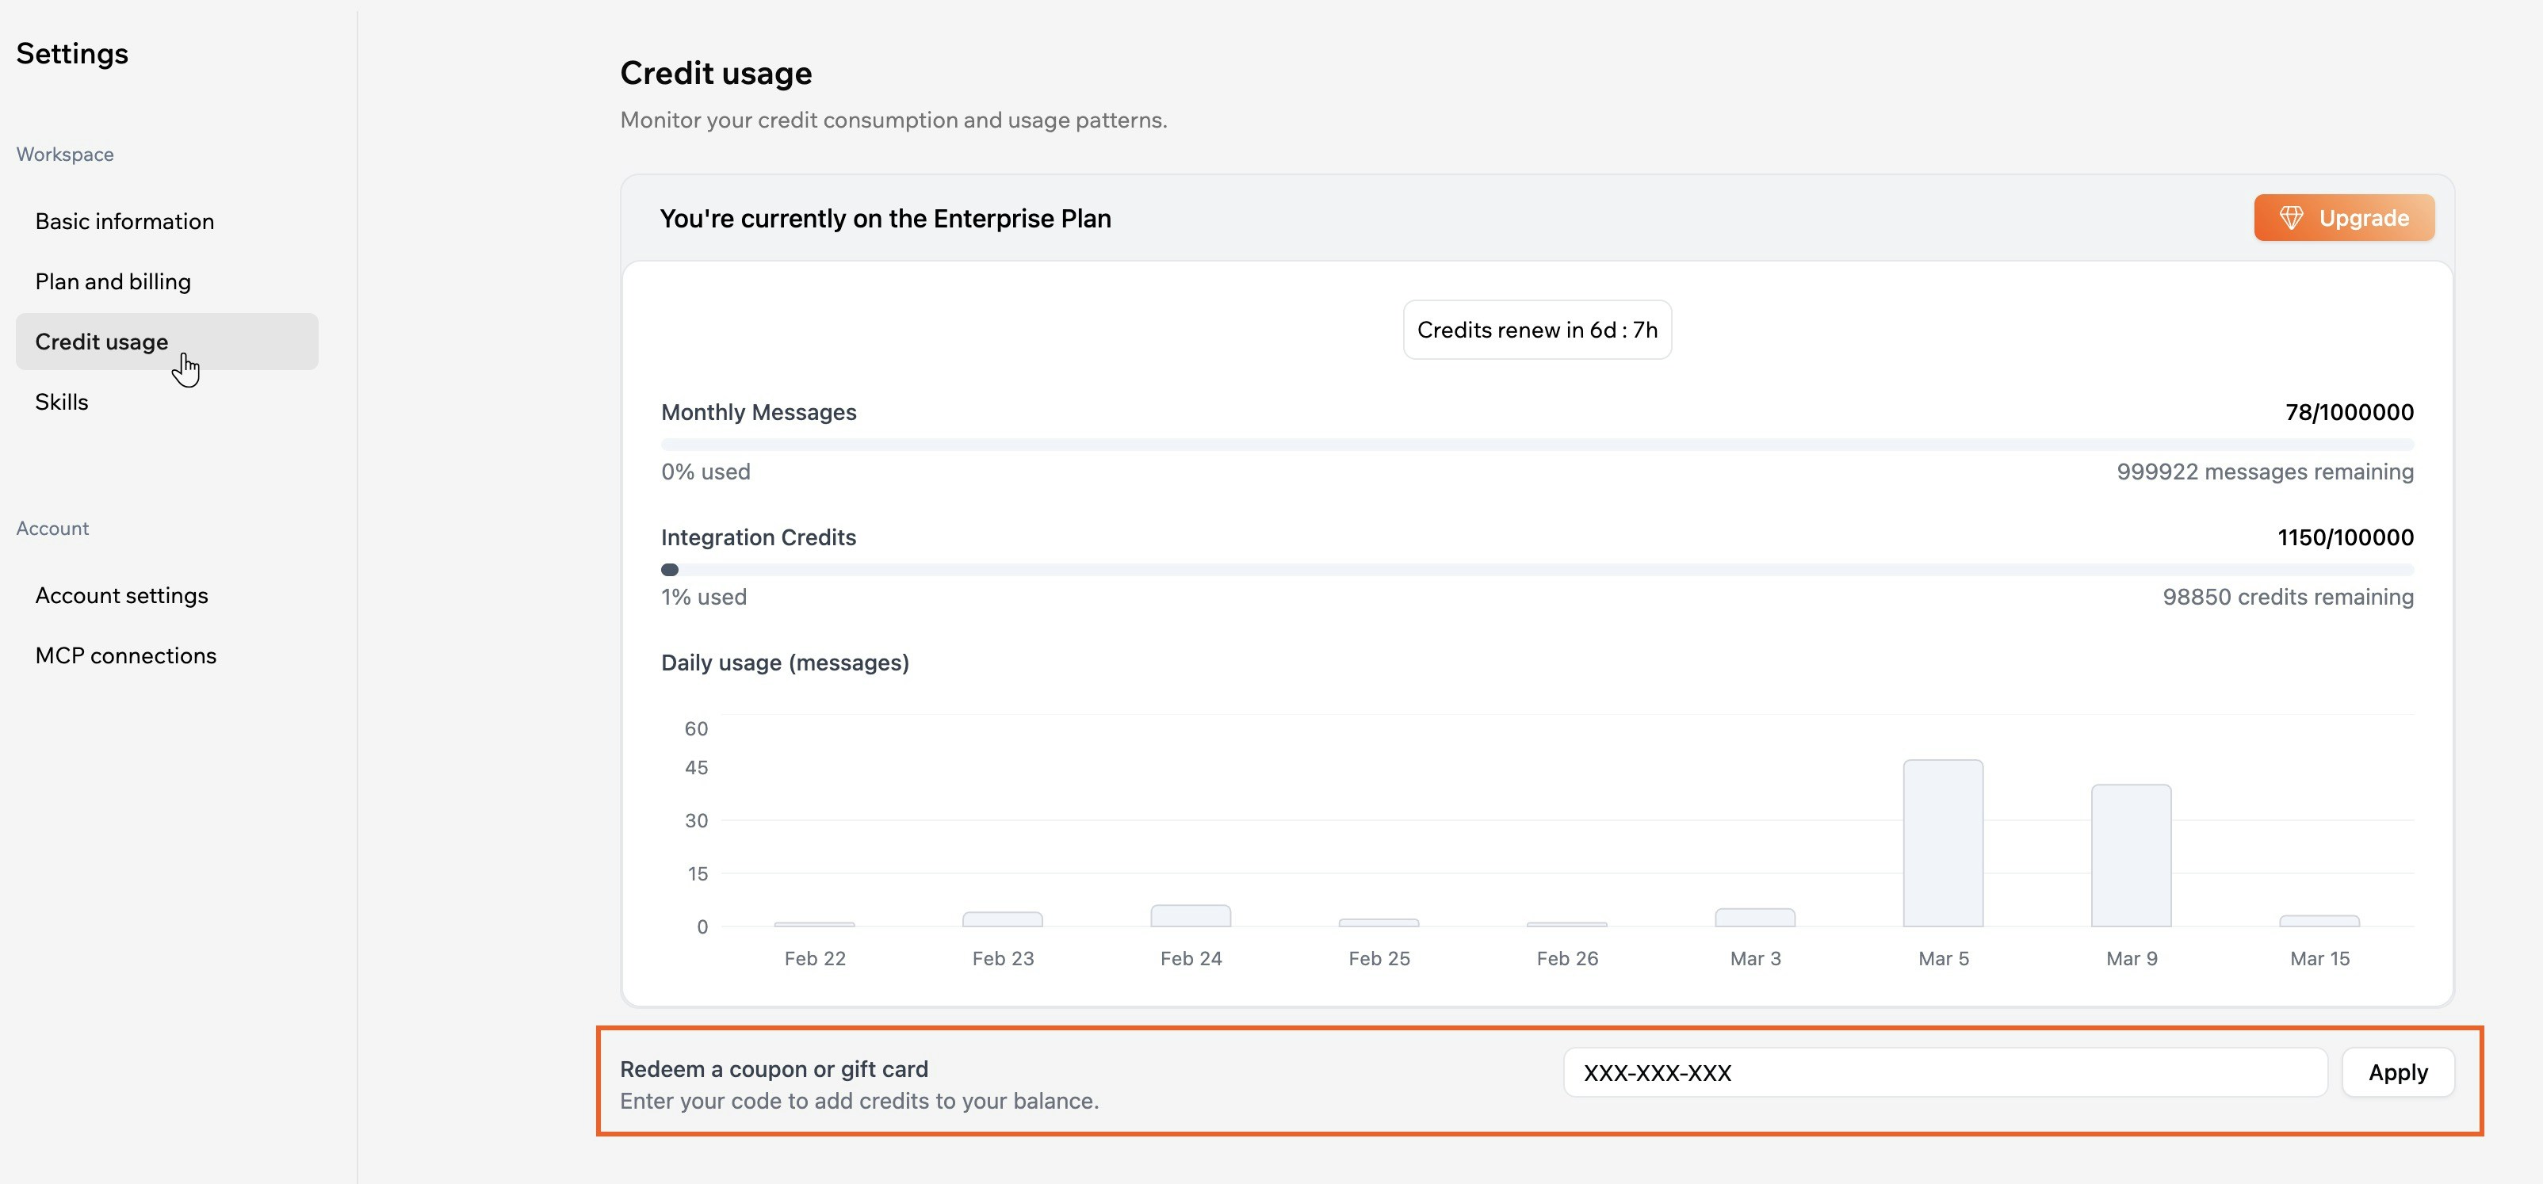Go to Skills settings
The height and width of the screenshot is (1184, 2543).
[x=61, y=402]
